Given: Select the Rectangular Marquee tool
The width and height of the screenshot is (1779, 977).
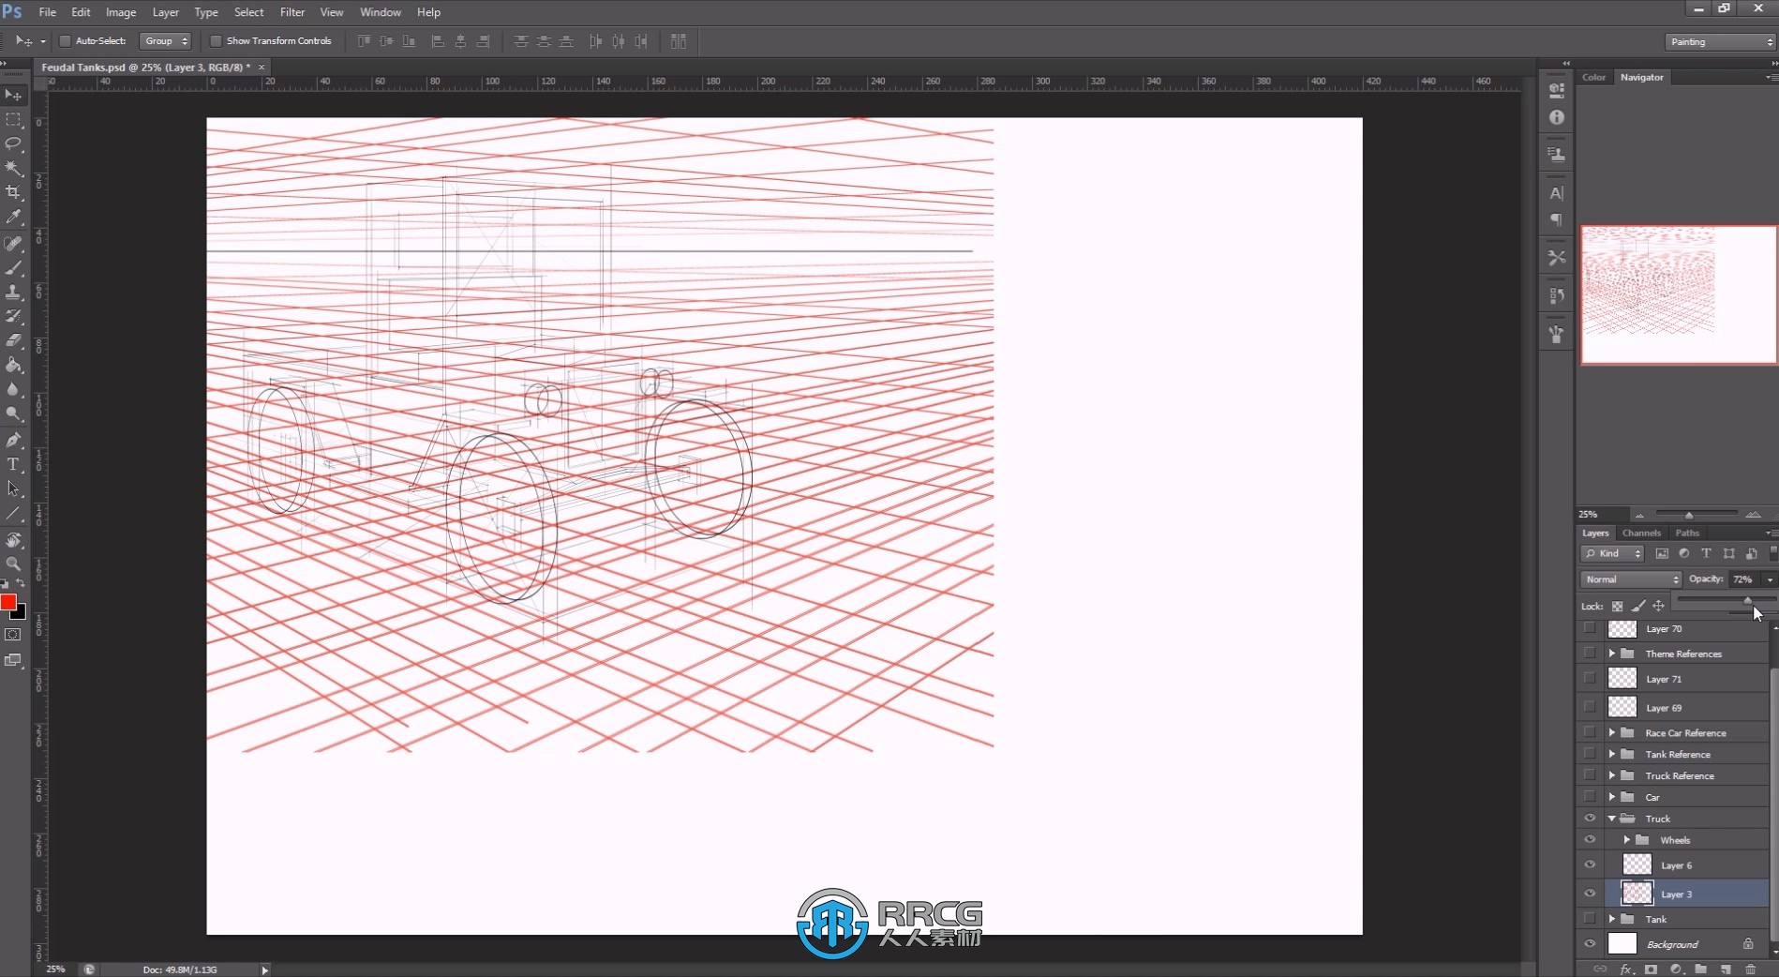Looking at the screenshot, I should click(x=13, y=120).
